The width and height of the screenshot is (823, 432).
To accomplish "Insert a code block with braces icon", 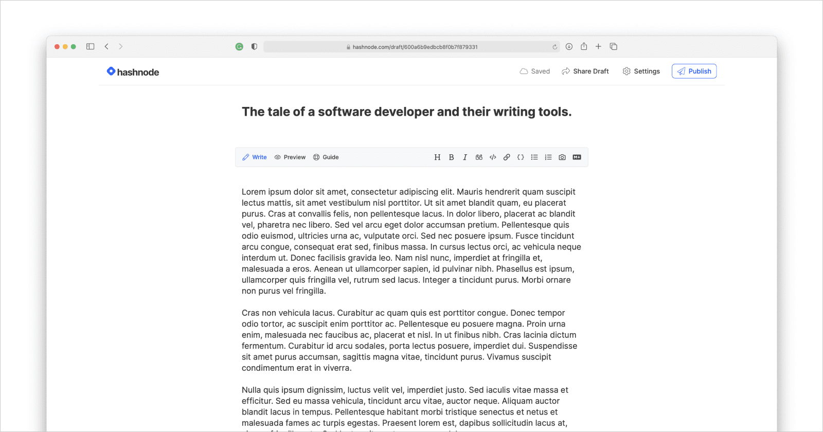I will pyautogui.click(x=521, y=157).
